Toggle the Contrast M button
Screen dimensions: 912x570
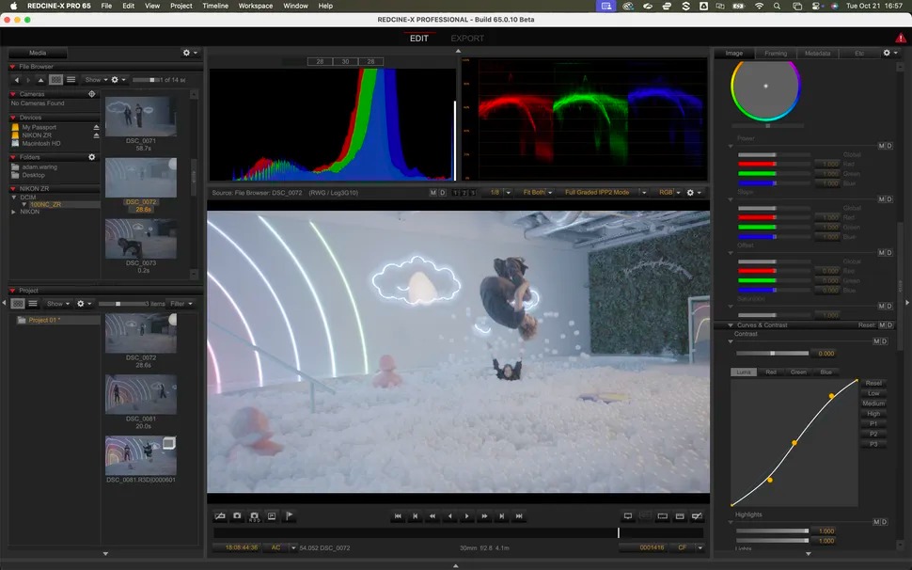click(877, 341)
